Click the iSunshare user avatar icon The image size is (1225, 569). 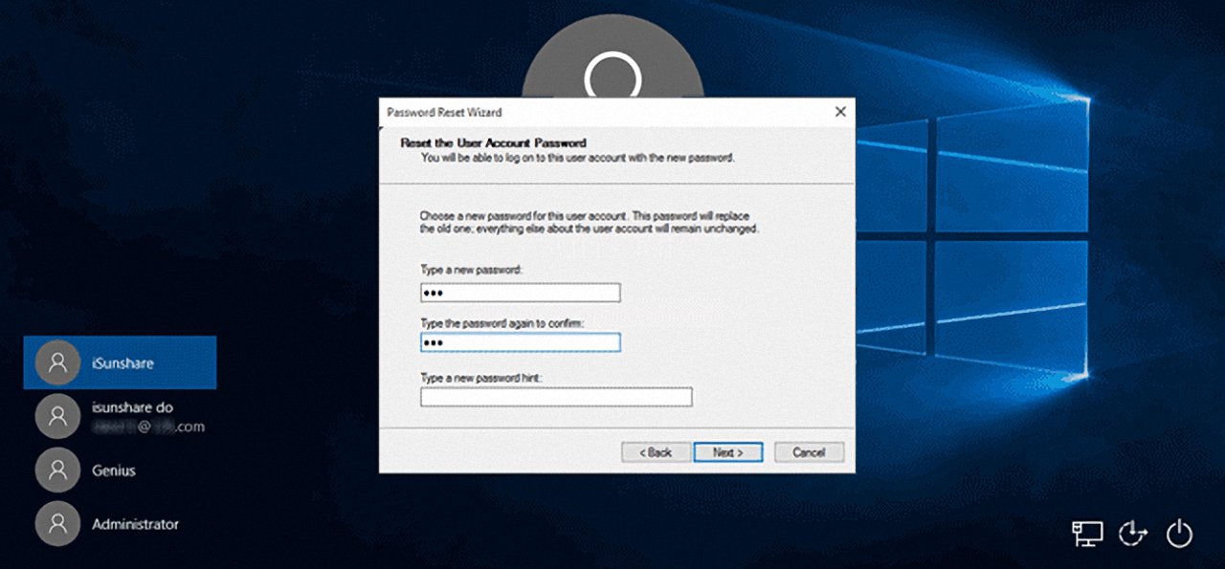click(x=59, y=361)
